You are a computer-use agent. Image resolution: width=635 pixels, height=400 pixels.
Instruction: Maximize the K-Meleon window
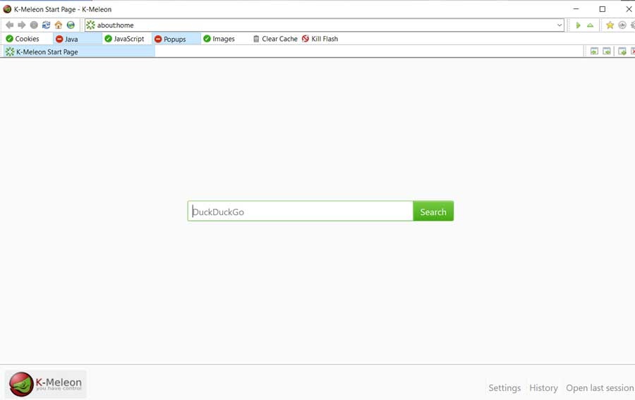(x=603, y=9)
